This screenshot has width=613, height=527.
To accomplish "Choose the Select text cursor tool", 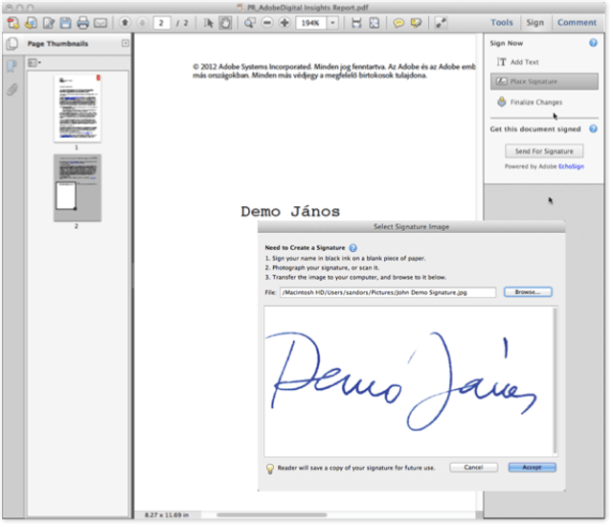I will coord(208,23).
